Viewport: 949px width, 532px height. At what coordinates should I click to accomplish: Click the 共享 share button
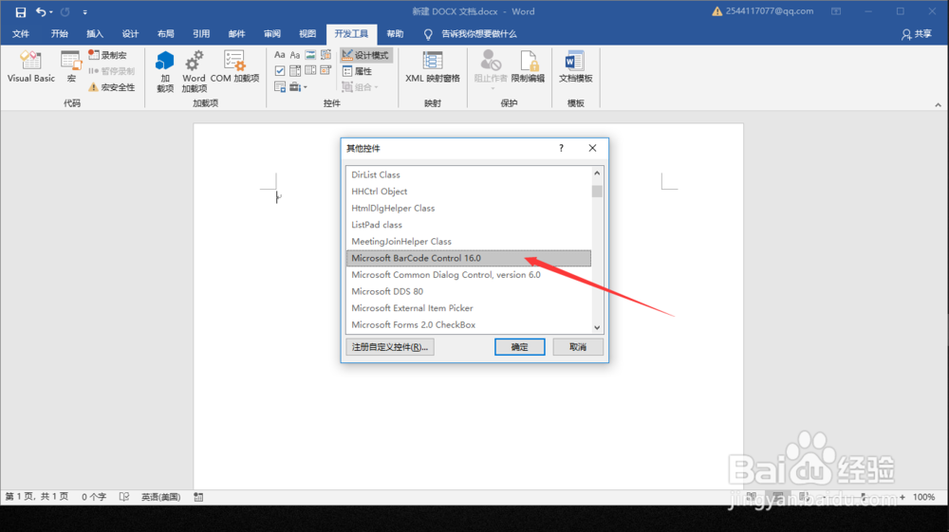[917, 34]
